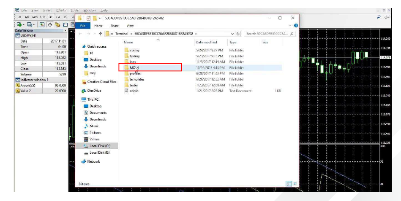Click the magnifier search icon in MetaTrader
This screenshot has height=201, width=401.
pyautogui.click(x=379, y=17)
